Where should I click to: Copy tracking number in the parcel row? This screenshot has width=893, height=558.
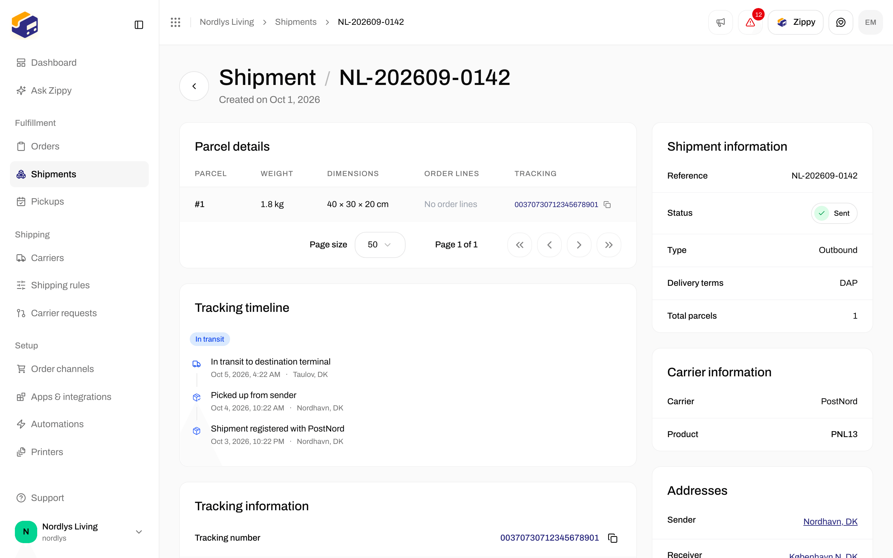(x=607, y=205)
